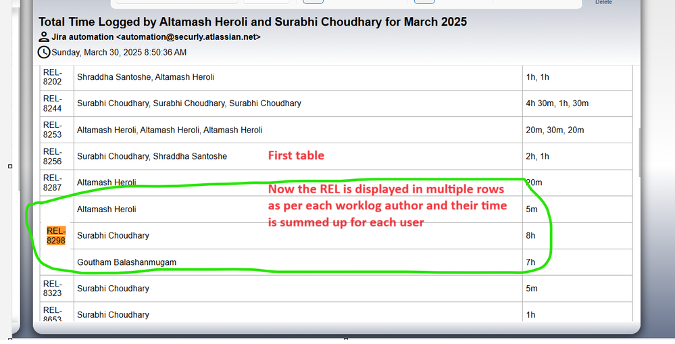Click the '5m' time for Altamash Heroli under REL-8298
675x344 pixels.
[x=532, y=210]
